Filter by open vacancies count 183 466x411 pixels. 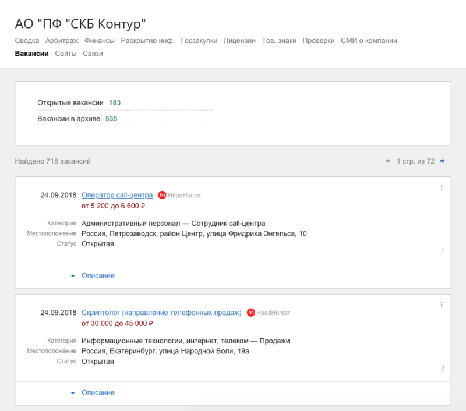click(115, 102)
